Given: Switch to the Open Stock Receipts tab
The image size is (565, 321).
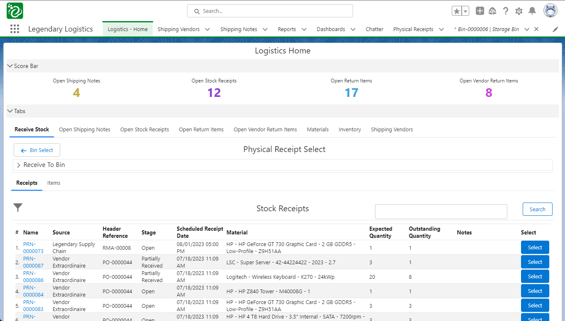Looking at the screenshot, I should [x=145, y=130].
